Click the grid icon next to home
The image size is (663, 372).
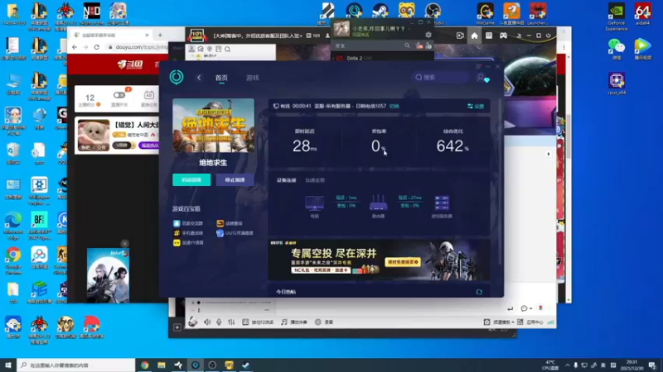(x=489, y=36)
